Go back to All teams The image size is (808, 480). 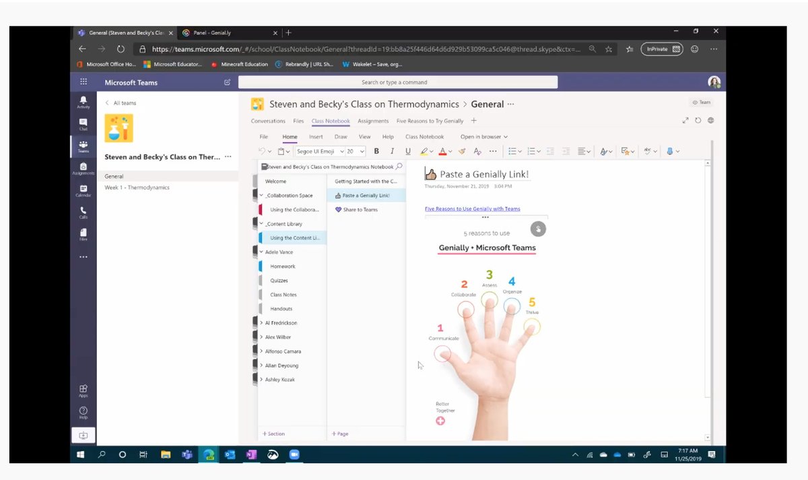tap(121, 103)
